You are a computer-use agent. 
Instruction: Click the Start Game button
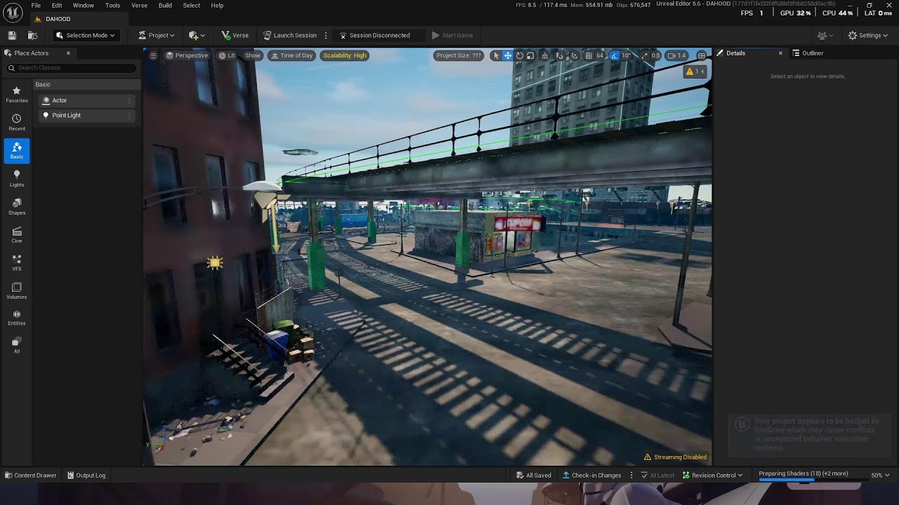coord(452,35)
